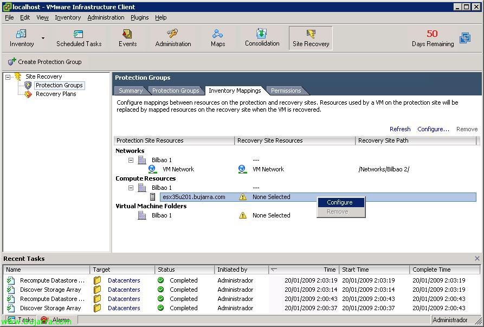Collapse the Site Recovery tree node

click(8, 77)
